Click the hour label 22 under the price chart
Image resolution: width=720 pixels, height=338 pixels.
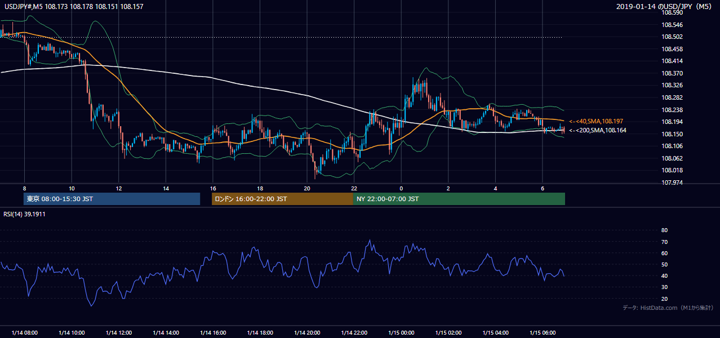click(354, 189)
